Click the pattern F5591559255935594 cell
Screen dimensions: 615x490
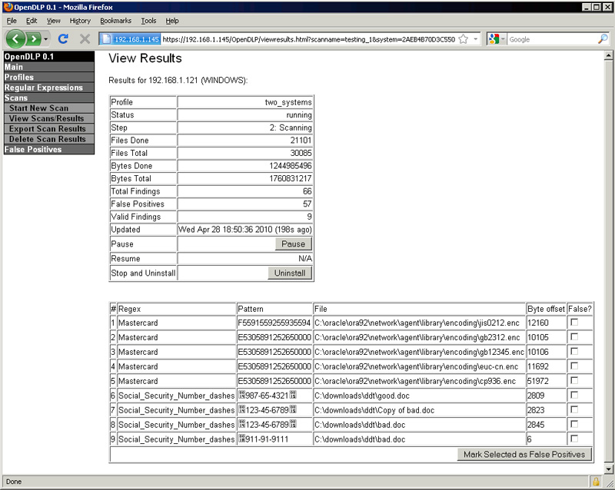(x=274, y=323)
